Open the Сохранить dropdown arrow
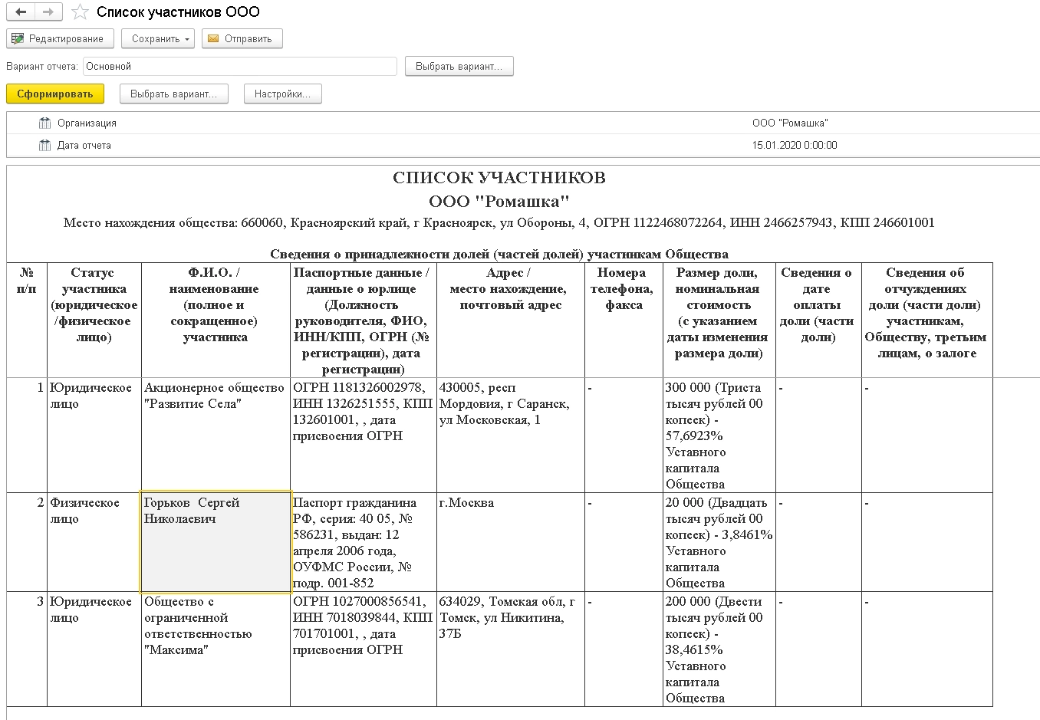The image size is (1040, 720). click(187, 39)
